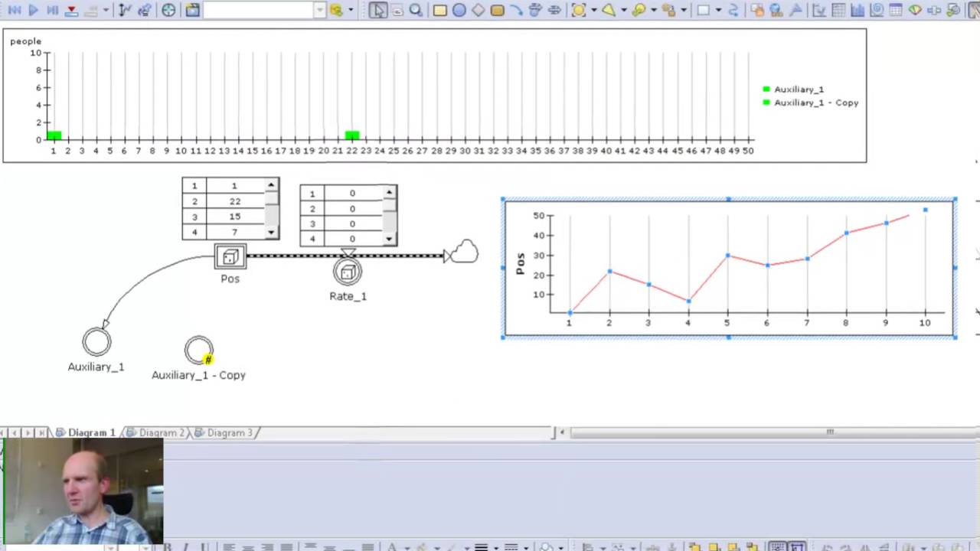Screen dimensions: 980x551
Task: Open dropdown beside yellow triangle icon
Action: coord(623,10)
